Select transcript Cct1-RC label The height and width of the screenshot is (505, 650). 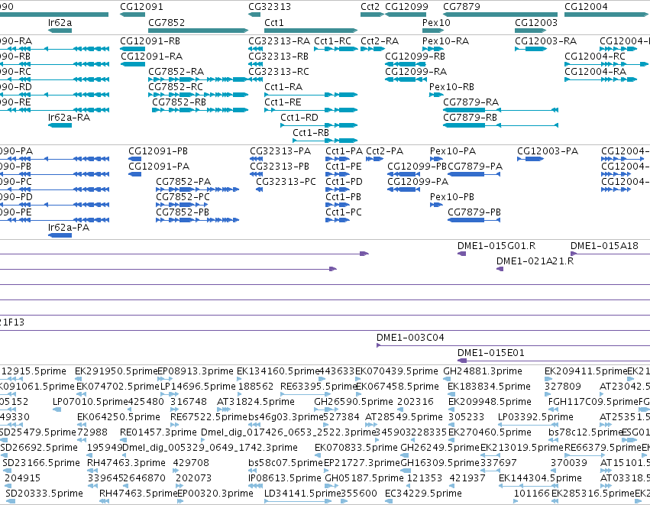tap(332, 41)
